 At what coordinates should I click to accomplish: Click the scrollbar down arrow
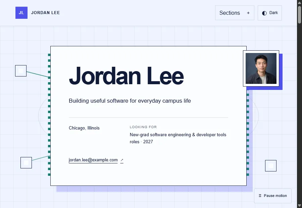pyautogui.click(x=300, y=205)
